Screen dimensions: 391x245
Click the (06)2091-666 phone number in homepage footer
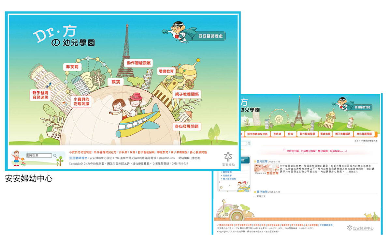click(167, 158)
